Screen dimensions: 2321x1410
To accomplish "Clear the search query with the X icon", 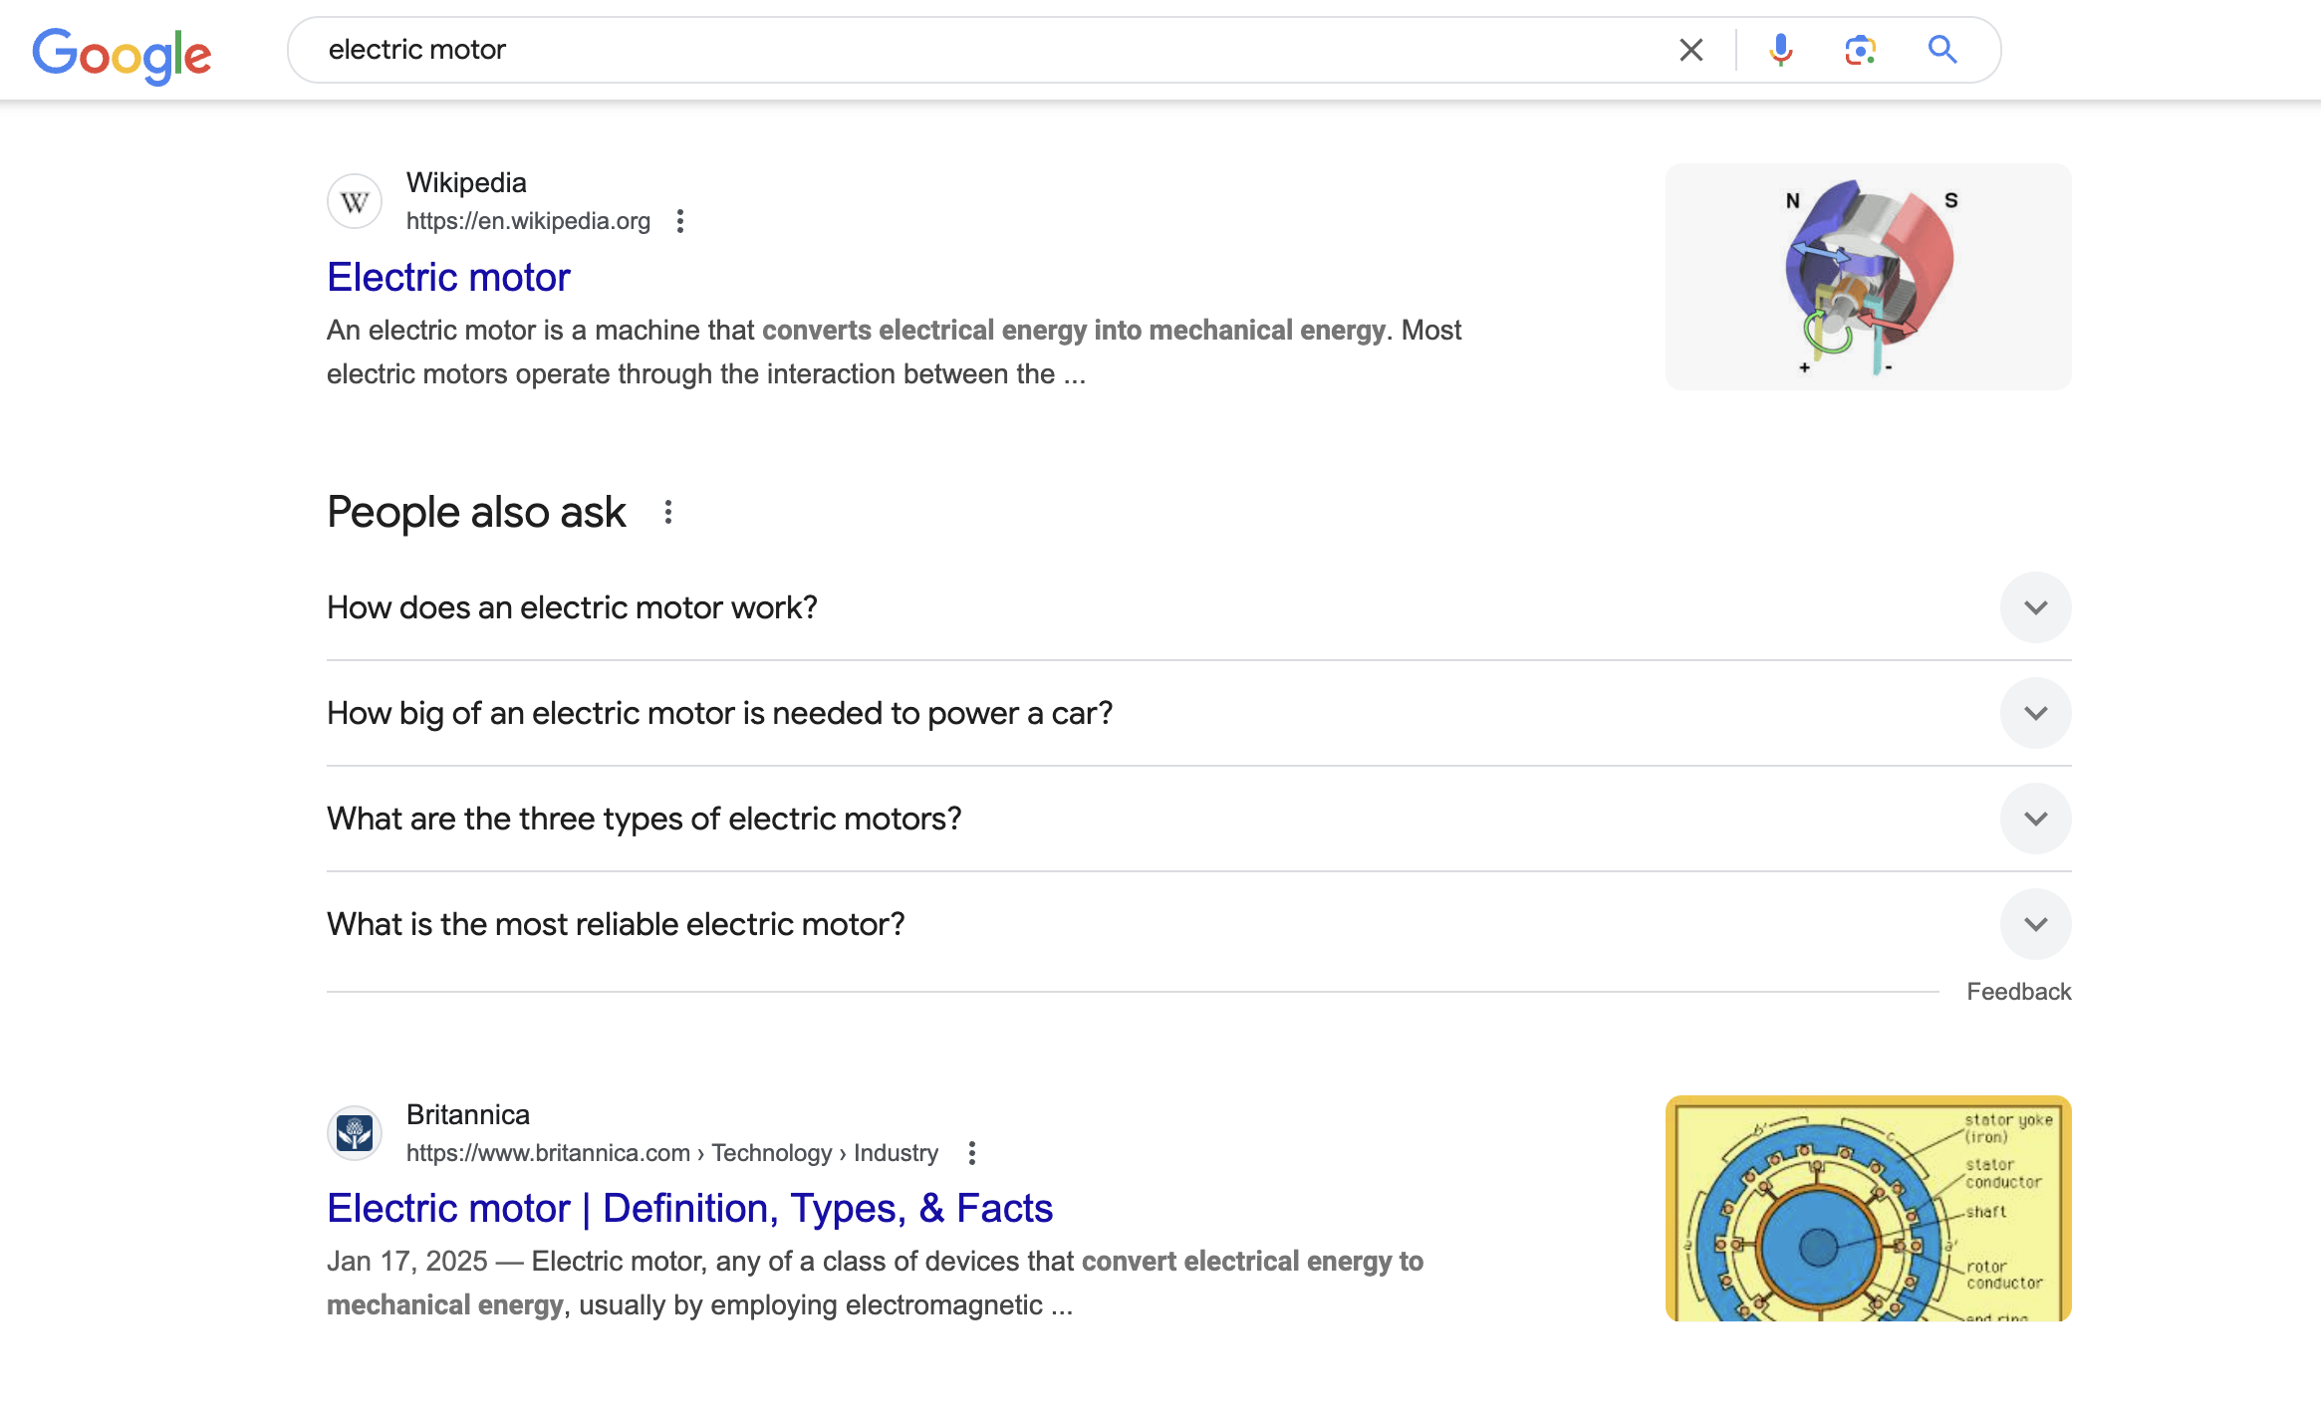I will click(x=1690, y=50).
